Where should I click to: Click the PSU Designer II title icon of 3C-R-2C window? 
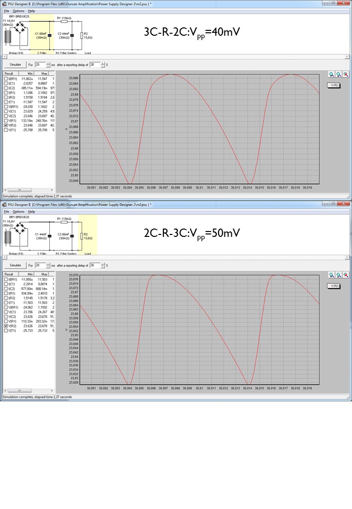click(x=4, y=4)
